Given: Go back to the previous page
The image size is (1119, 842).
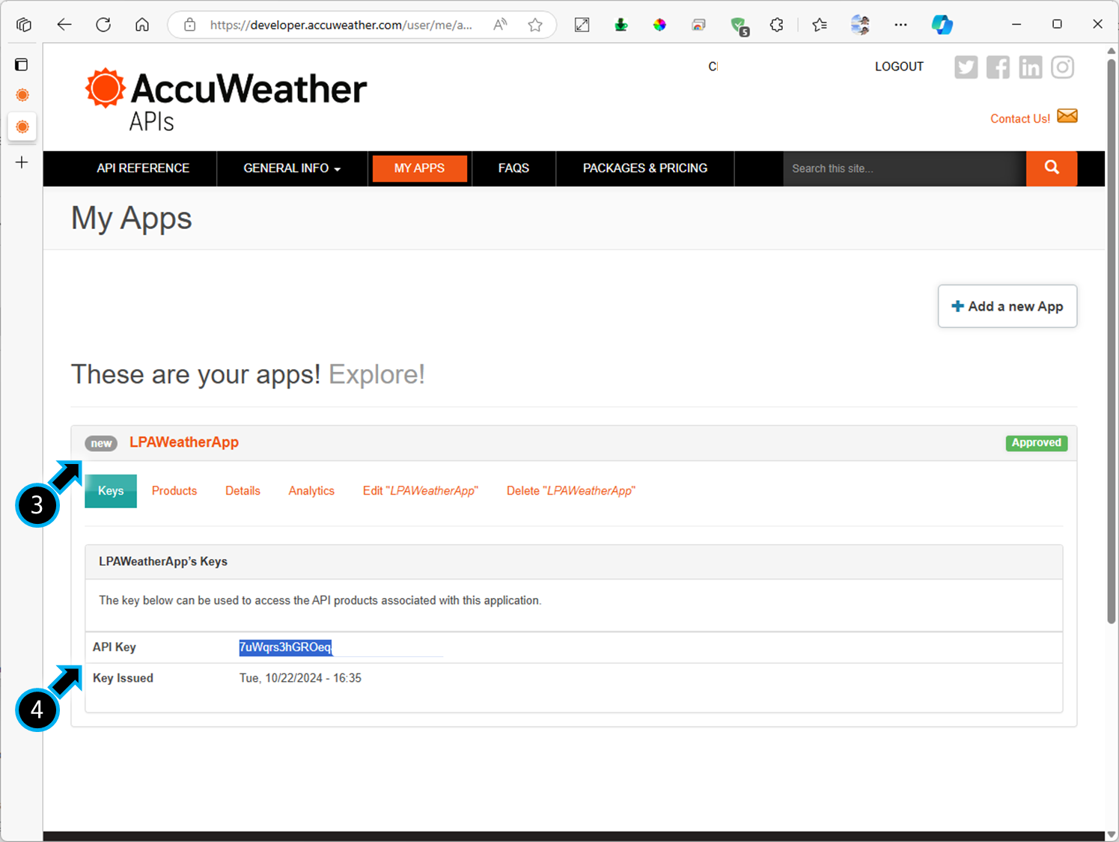Looking at the screenshot, I should click(x=64, y=25).
